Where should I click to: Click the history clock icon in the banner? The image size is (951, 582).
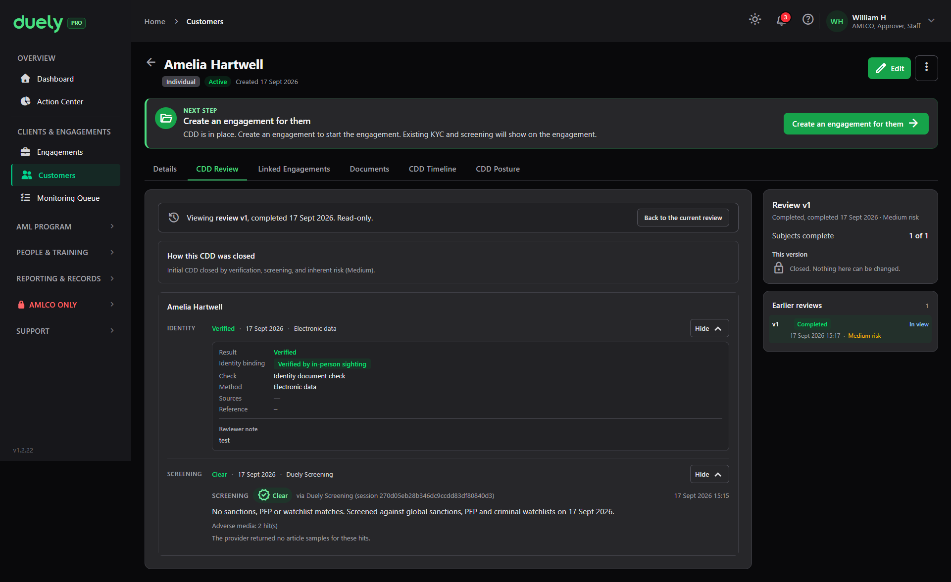coord(174,218)
